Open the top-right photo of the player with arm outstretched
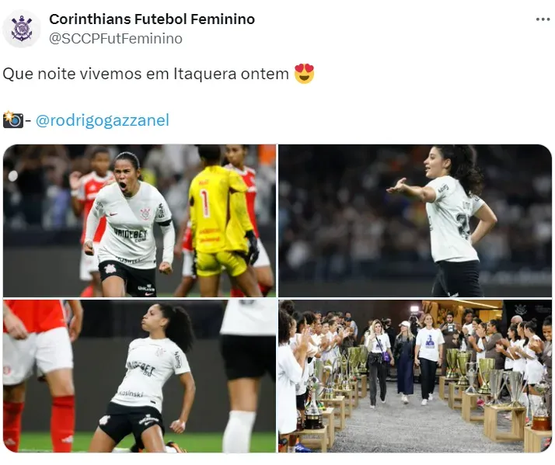Viewport: 555px width, 465px height. coord(415,220)
